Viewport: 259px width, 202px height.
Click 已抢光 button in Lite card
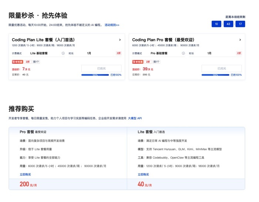point(101,69)
